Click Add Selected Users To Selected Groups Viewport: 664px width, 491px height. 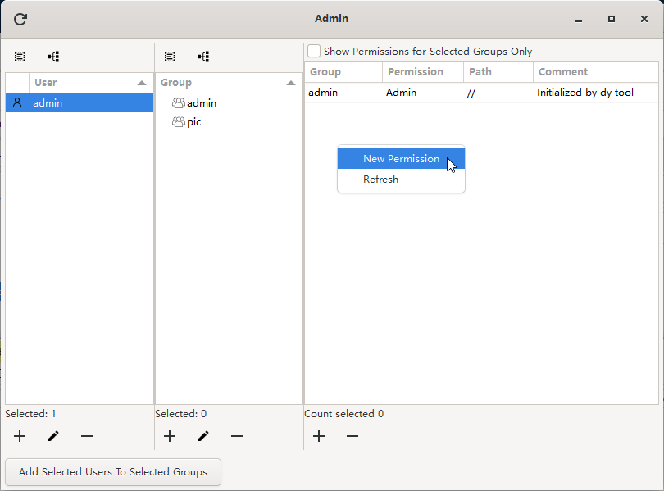click(x=112, y=472)
